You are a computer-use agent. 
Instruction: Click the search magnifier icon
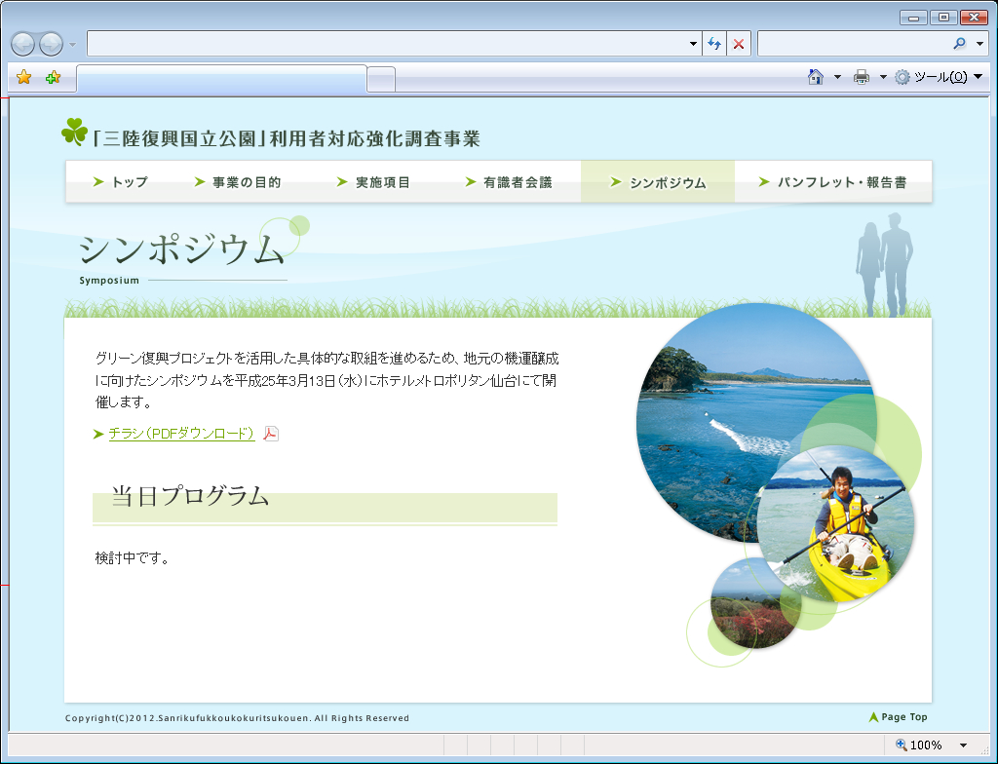click(960, 44)
